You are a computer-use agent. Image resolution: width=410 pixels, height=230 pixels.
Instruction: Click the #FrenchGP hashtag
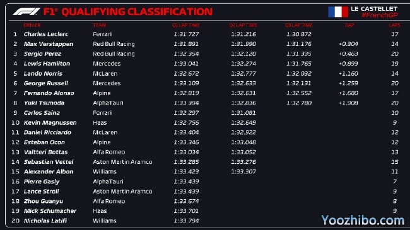point(380,15)
